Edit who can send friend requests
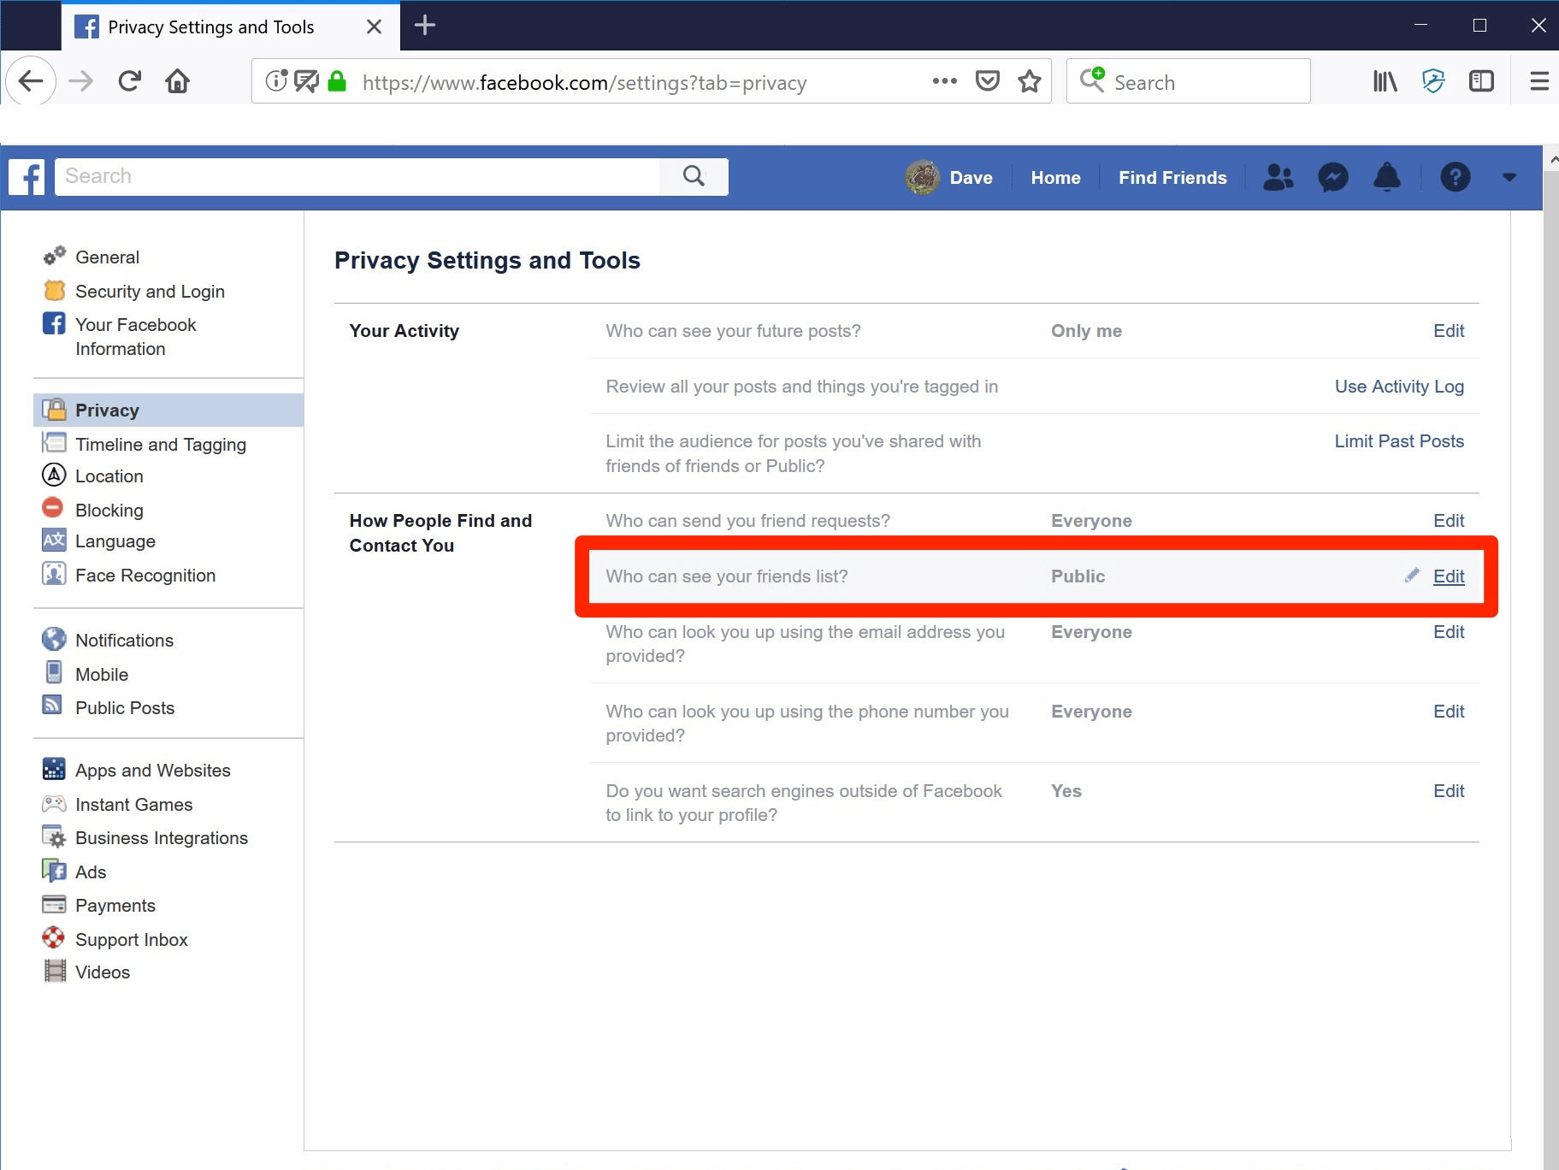The image size is (1559, 1170). tap(1449, 521)
